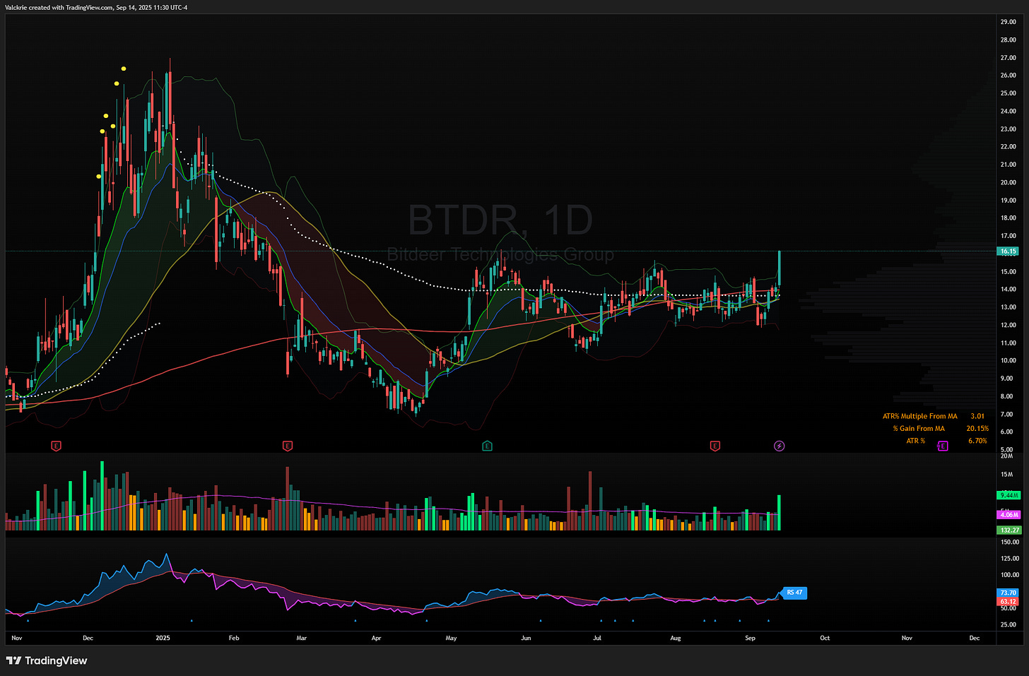Select Feb on the time axis
This screenshot has width=1029, height=676.
point(234,638)
